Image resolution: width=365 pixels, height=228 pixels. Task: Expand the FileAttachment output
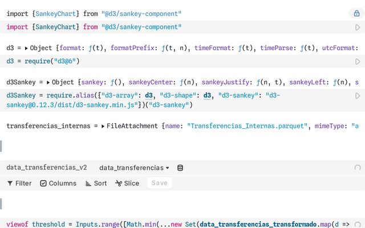(103, 127)
